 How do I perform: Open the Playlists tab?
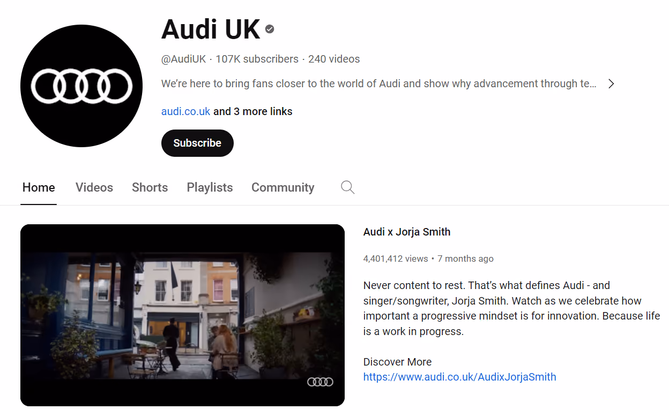[210, 187]
